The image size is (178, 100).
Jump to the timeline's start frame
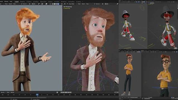click(x=61, y=92)
